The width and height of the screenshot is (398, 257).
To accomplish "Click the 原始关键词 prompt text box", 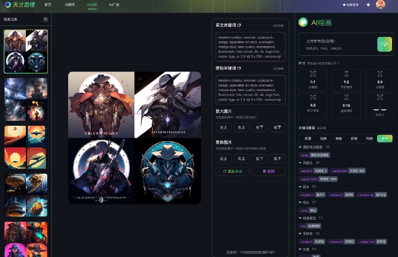I will [x=250, y=90].
